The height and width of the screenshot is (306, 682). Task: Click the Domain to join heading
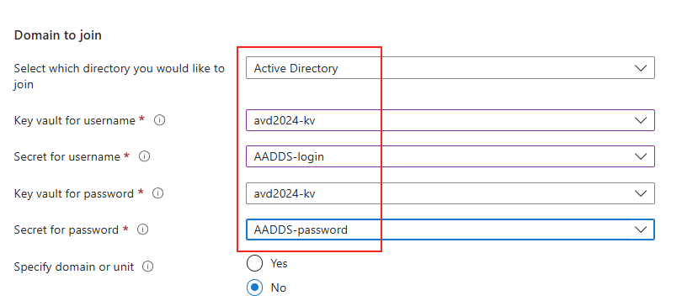(x=58, y=35)
